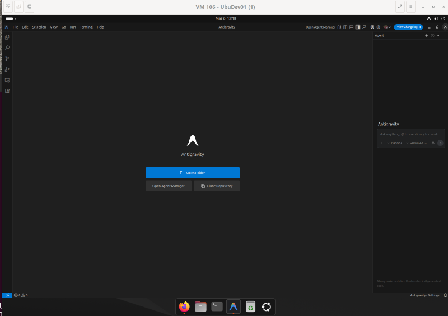
Task: Click the blue Open Folder button
Action: click(193, 173)
